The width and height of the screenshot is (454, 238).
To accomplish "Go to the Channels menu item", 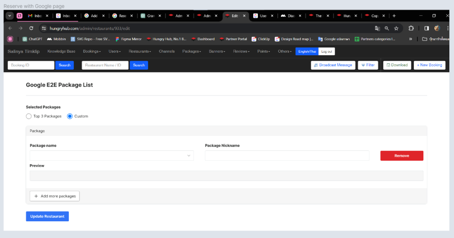I will [x=167, y=52].
